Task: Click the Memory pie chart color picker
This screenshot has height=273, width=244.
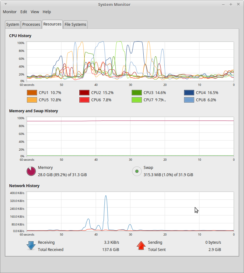Action: pos(31,171)
